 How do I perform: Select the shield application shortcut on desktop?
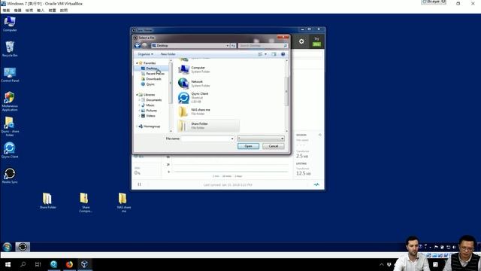pos(10,102)
